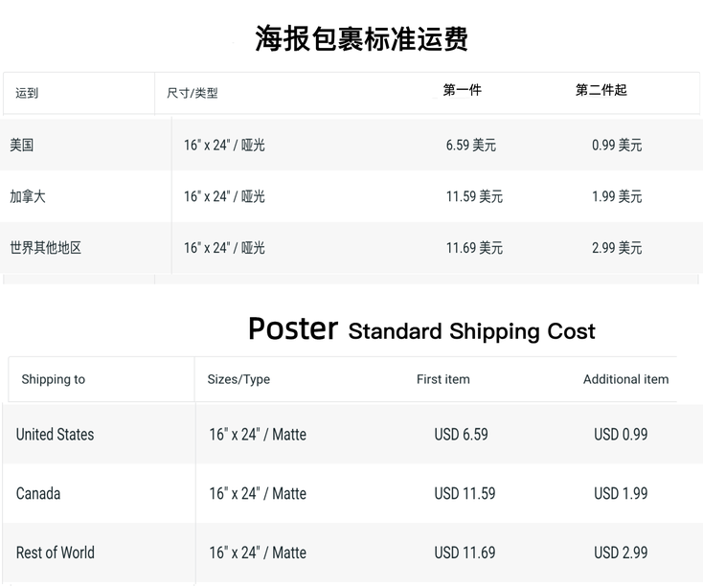Select the United States row
This screenshot has height=586, width=703.
pyautogui.click(x=55, y=434)
